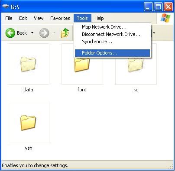Select the kd folder icon

[x=136, y=65]
